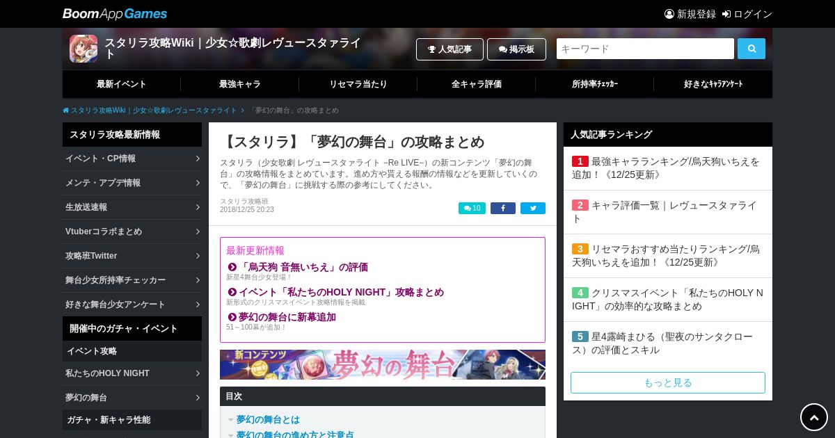The height and width of the screenshot is (438, 835).
Task: Open 夢幻の舞台に新幕追加 link
Action: point(287,317)
